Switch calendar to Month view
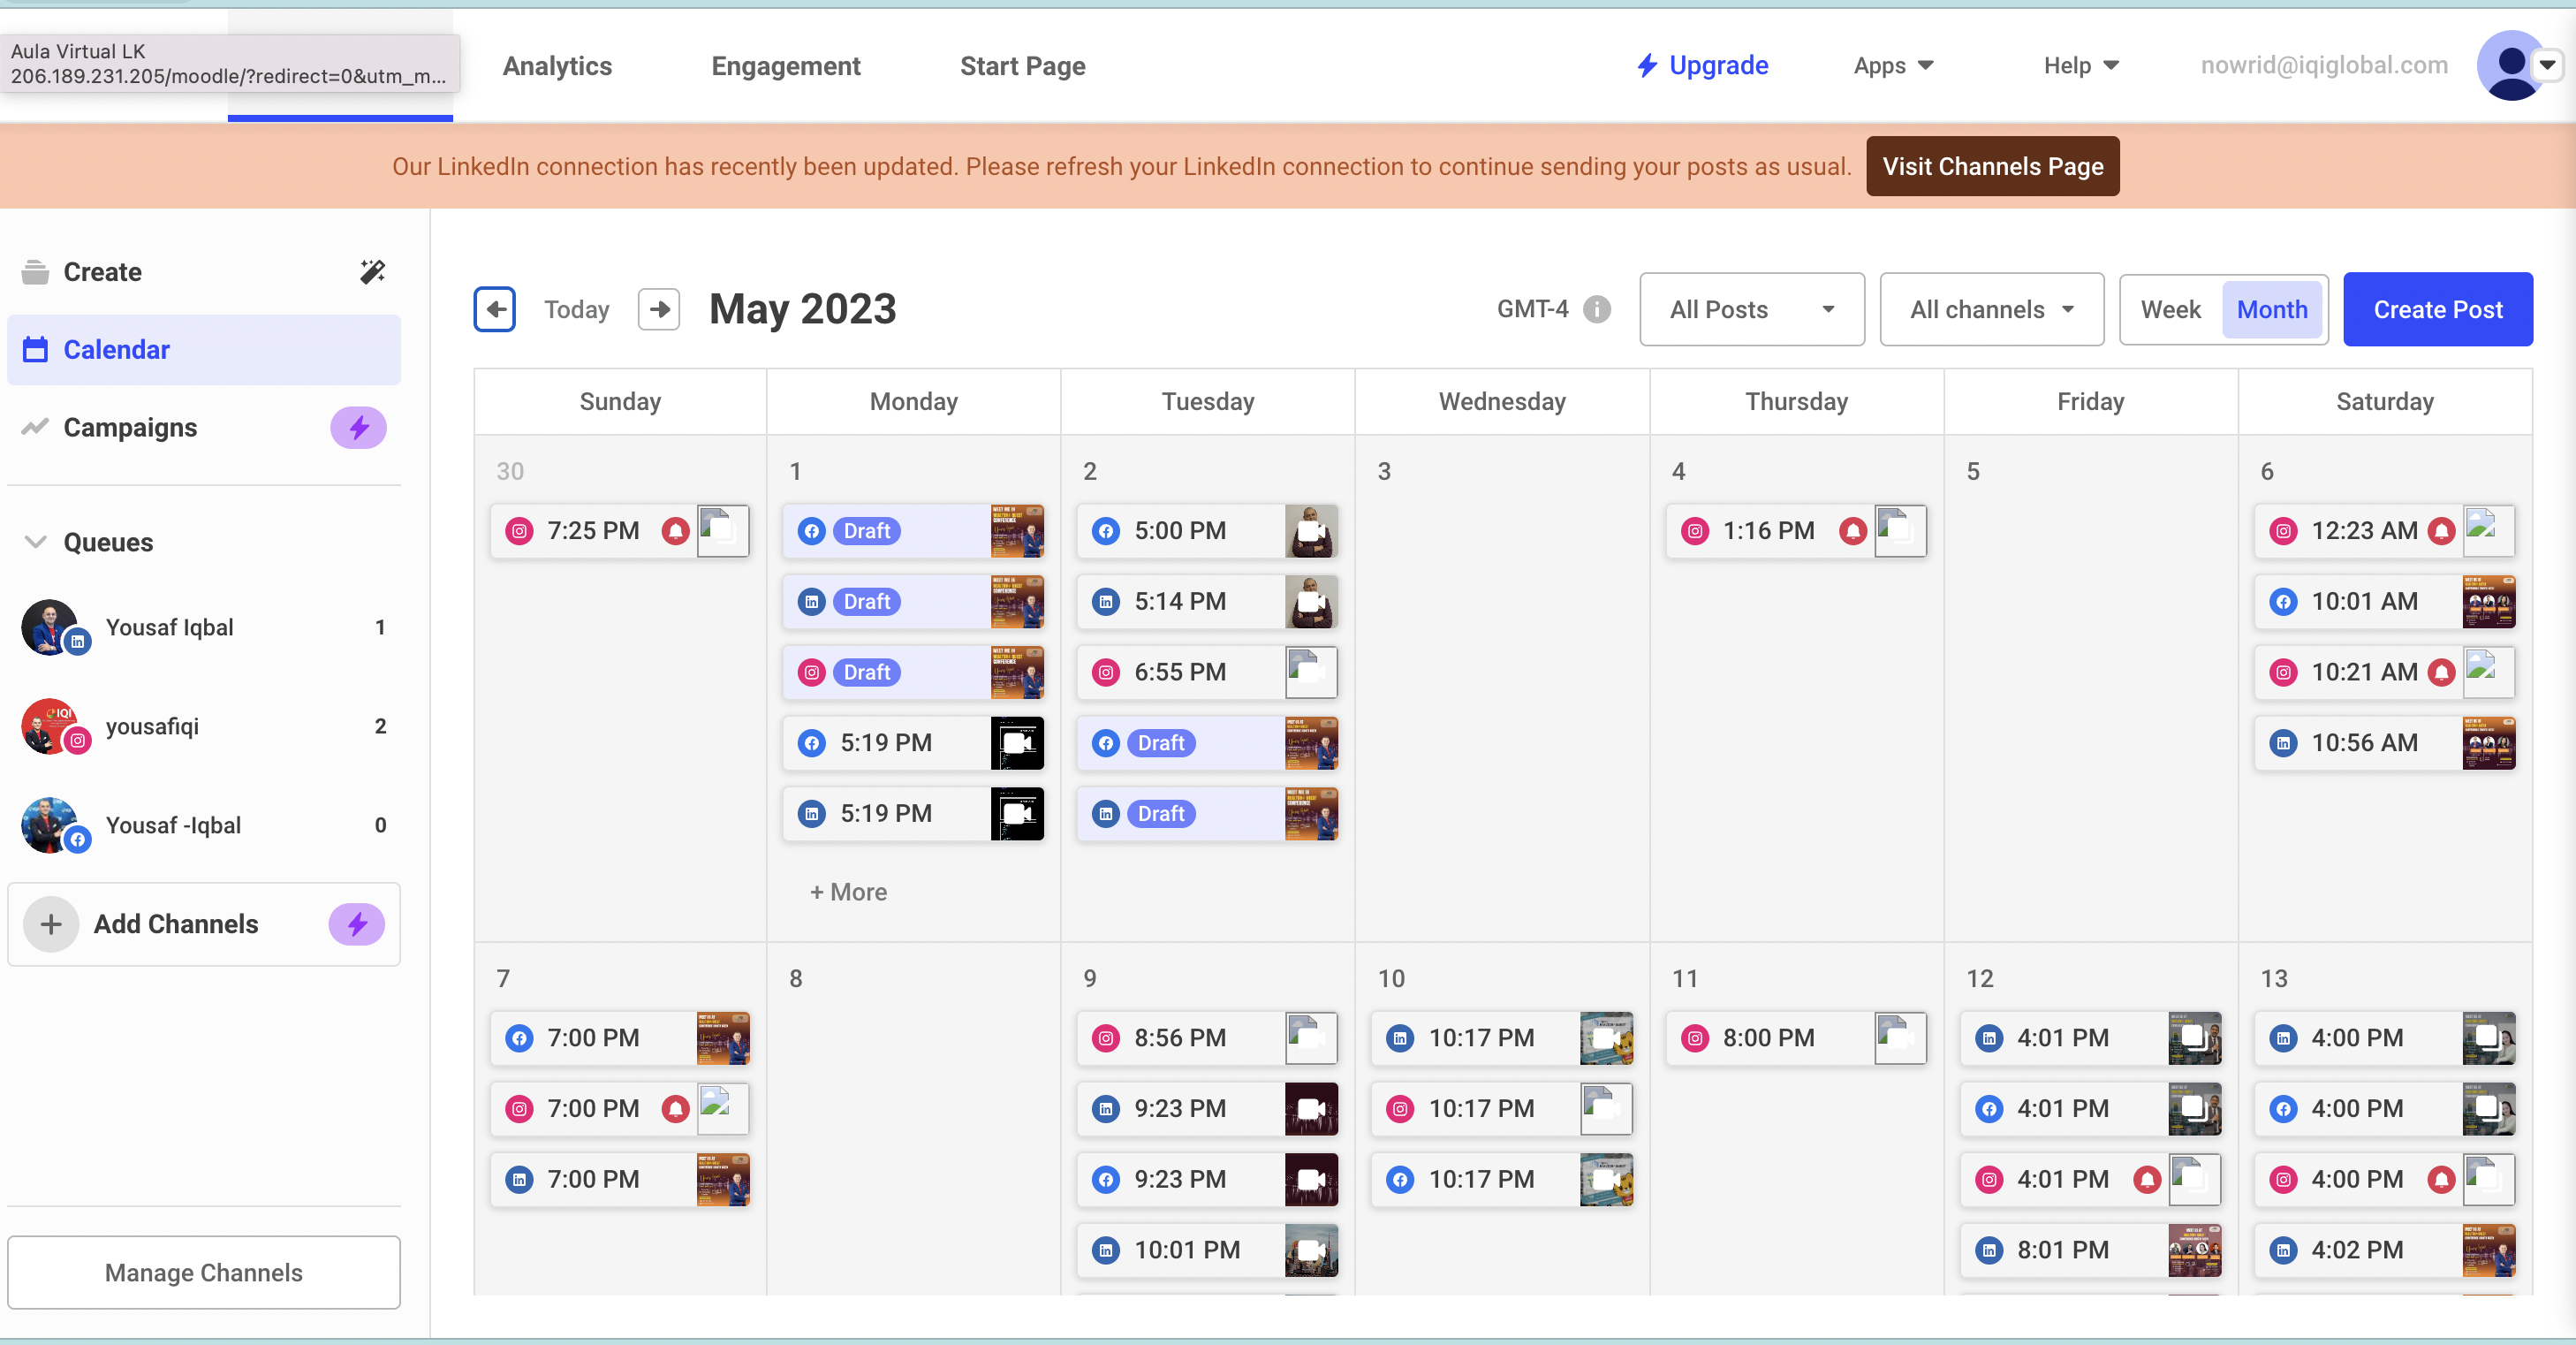This screenshot has height=1345, width=2576. [x=2271, y=310]
